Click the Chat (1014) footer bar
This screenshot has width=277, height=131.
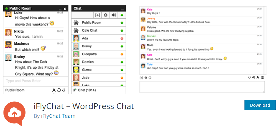click(x=98, y=90)
